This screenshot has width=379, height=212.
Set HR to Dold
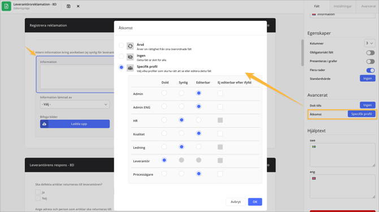164,120
